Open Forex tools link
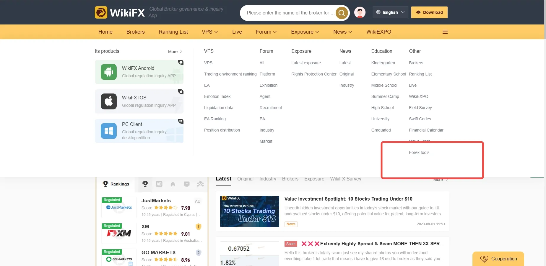The image size is (546, 266). click(x=419, y=152)
